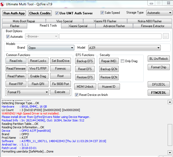Click log scrollbar up arrow
The height and width of the screenshot is (157, 173).
[x=170, y=102]
